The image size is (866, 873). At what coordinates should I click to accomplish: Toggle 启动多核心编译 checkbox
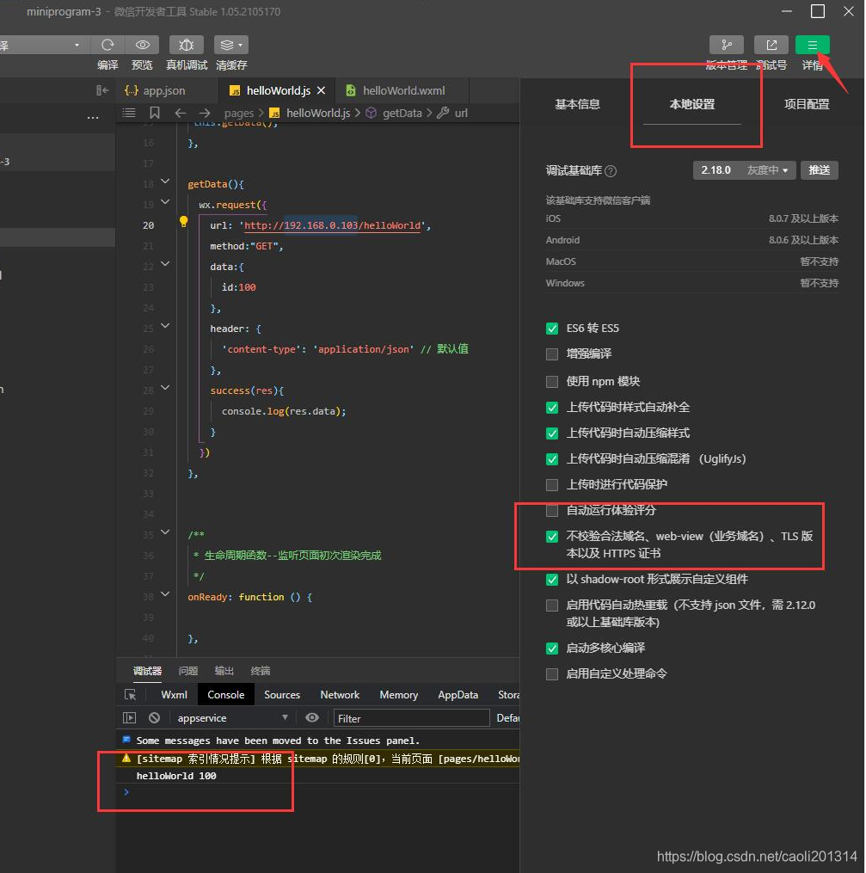[552, 649]
